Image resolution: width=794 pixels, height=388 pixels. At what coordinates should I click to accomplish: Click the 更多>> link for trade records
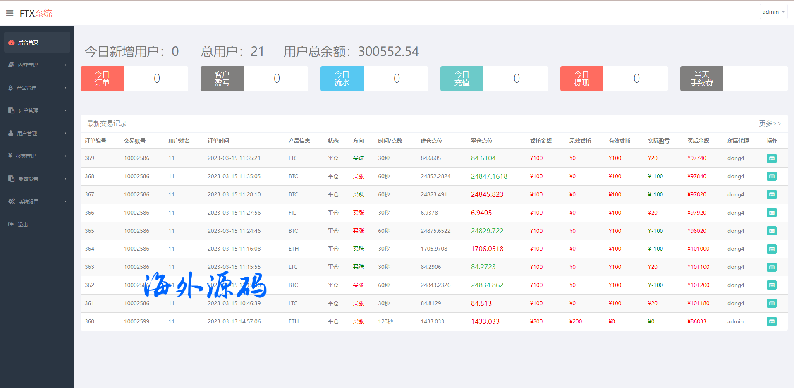click(x=769, y=123)
